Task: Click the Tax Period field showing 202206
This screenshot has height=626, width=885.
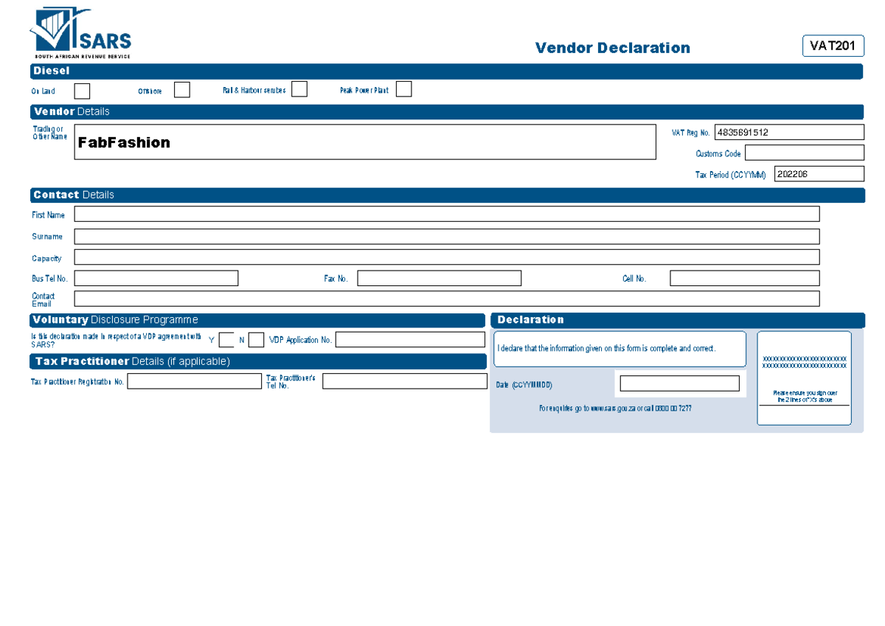Action: 817,173
